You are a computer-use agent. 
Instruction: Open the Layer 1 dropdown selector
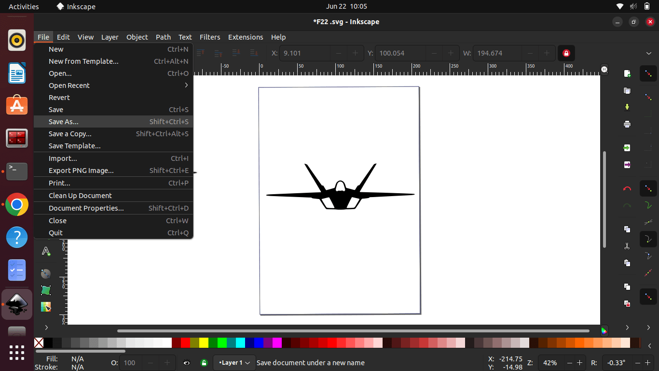234,363
